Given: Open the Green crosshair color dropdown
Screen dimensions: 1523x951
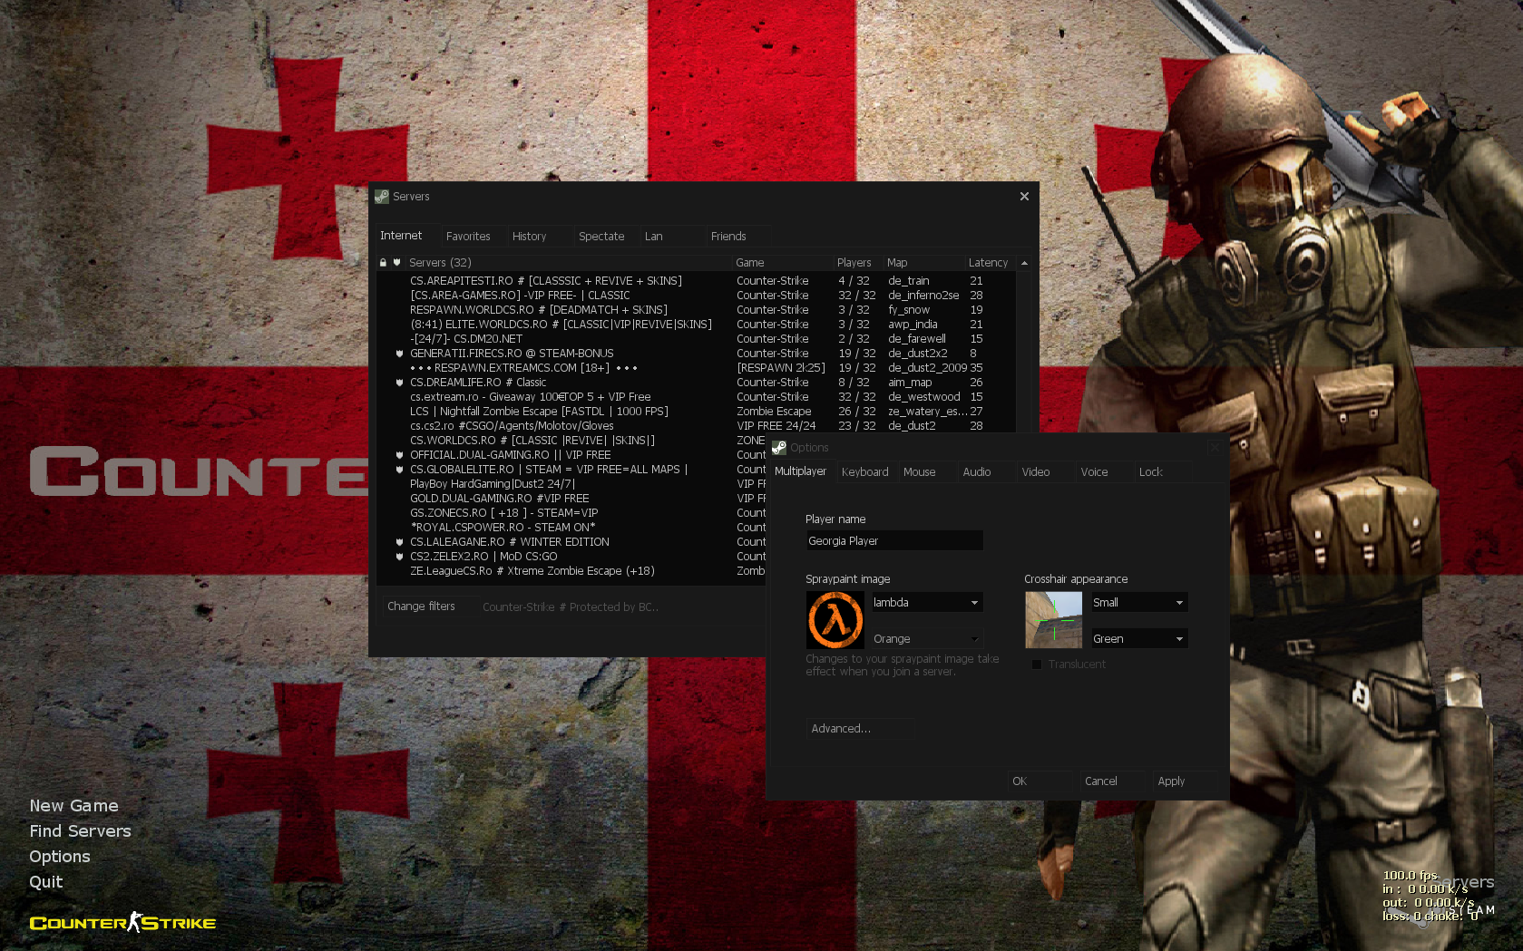Looking at the screenshot, I should [1179, 639].
